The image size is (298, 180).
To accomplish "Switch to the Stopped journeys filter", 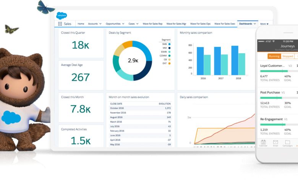I will pos(287,56).
